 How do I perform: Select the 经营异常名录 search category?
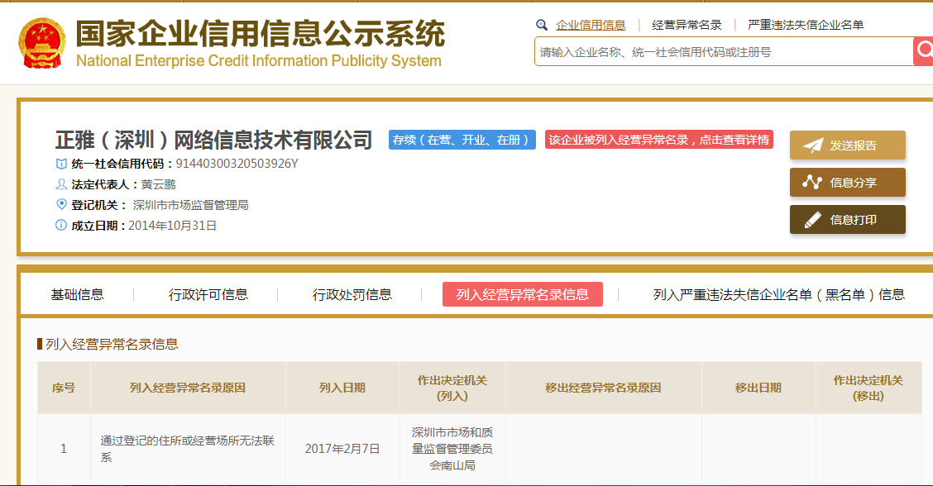coord(687,25)
